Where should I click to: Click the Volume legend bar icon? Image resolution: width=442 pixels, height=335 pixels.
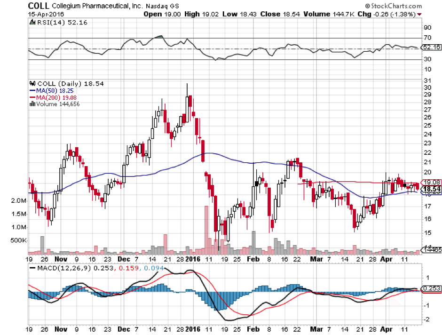(32, 104)
